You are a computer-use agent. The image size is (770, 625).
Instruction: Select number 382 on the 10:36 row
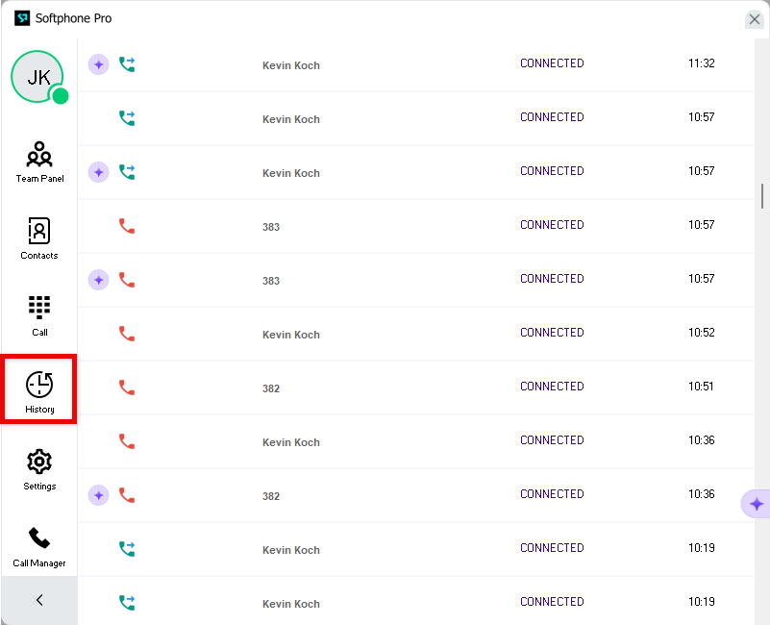click(x=271, y=496)
